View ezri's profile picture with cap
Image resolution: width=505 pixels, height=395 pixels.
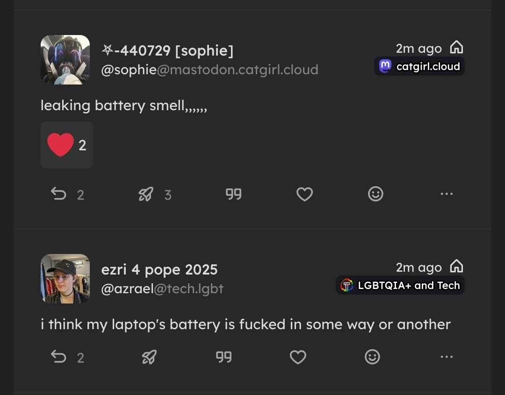coord(65,279)
